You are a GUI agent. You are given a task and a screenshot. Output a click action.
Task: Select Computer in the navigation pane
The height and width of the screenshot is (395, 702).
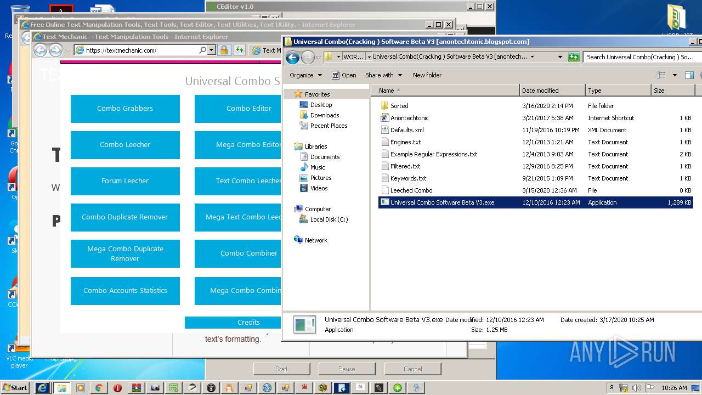click(318, 209)
